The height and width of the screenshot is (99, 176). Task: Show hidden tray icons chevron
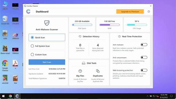[x=147, y=96]
